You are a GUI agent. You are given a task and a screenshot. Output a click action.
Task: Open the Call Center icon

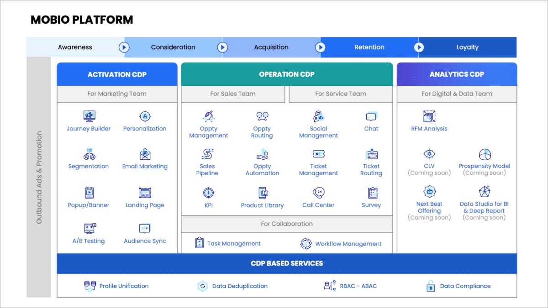pyautogui.click(x=318, y=193)
